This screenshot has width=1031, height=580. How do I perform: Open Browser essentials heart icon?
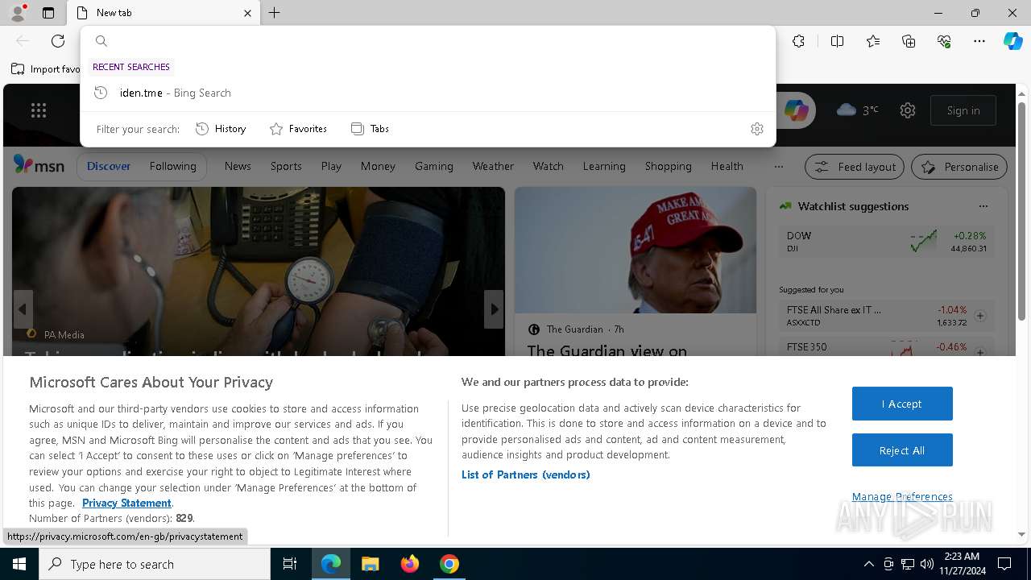click(x=944, y=41)
